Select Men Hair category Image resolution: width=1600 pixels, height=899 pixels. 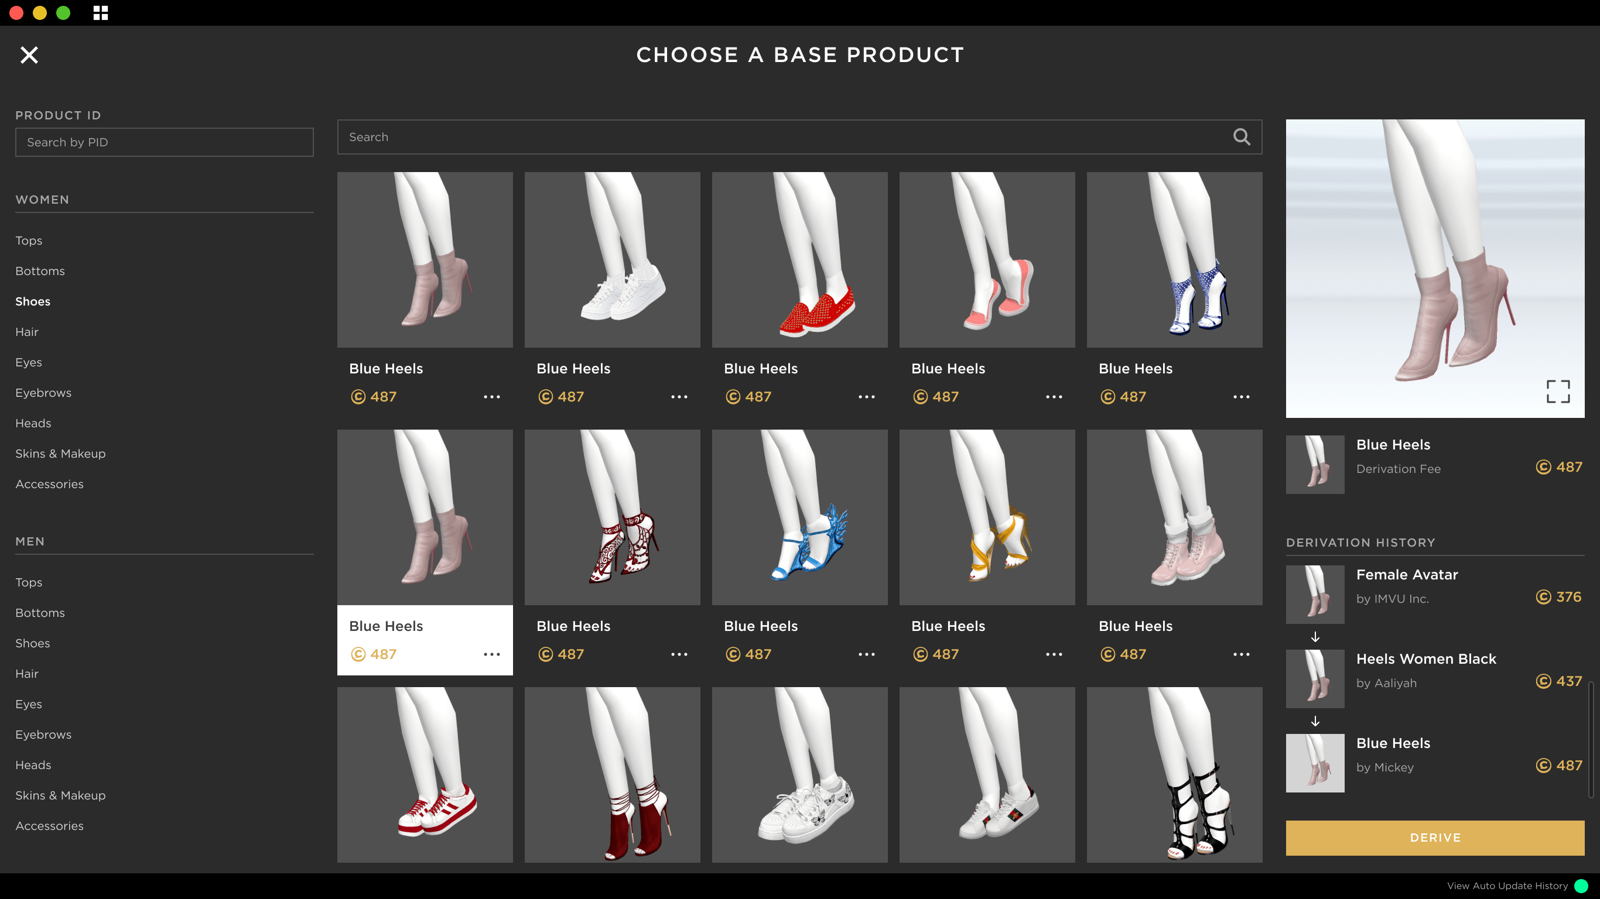click(27, 674)
